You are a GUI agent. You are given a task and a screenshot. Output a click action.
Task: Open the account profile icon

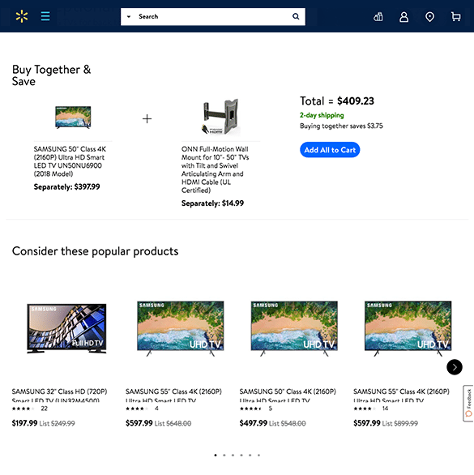tap(404, 17)
